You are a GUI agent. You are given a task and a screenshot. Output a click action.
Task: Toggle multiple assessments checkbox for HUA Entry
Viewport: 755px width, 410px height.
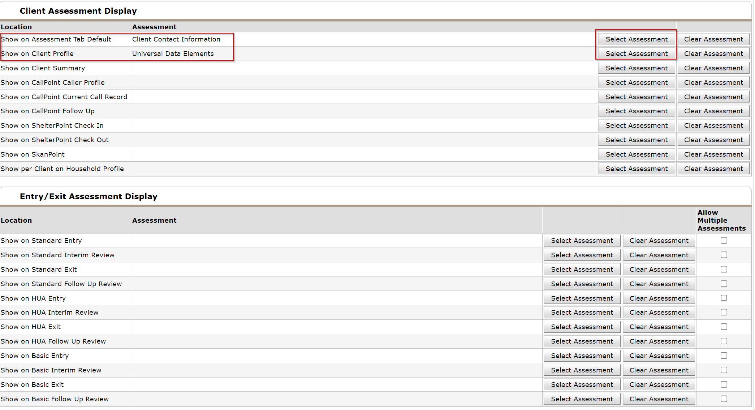click(724, 298)
